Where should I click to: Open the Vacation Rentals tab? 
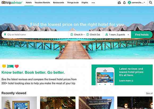coord(42,3)
